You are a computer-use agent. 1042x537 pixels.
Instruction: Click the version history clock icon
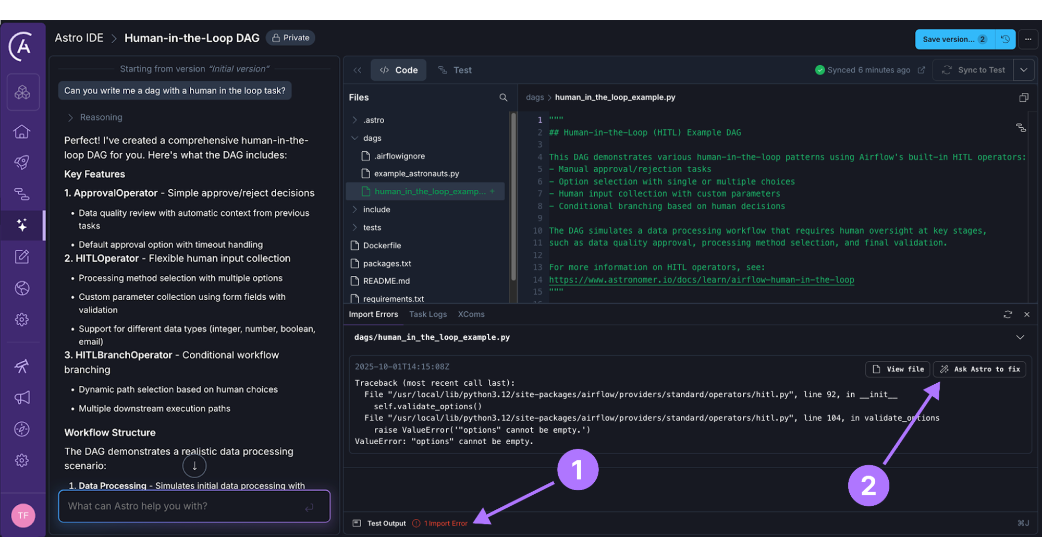1005,39
